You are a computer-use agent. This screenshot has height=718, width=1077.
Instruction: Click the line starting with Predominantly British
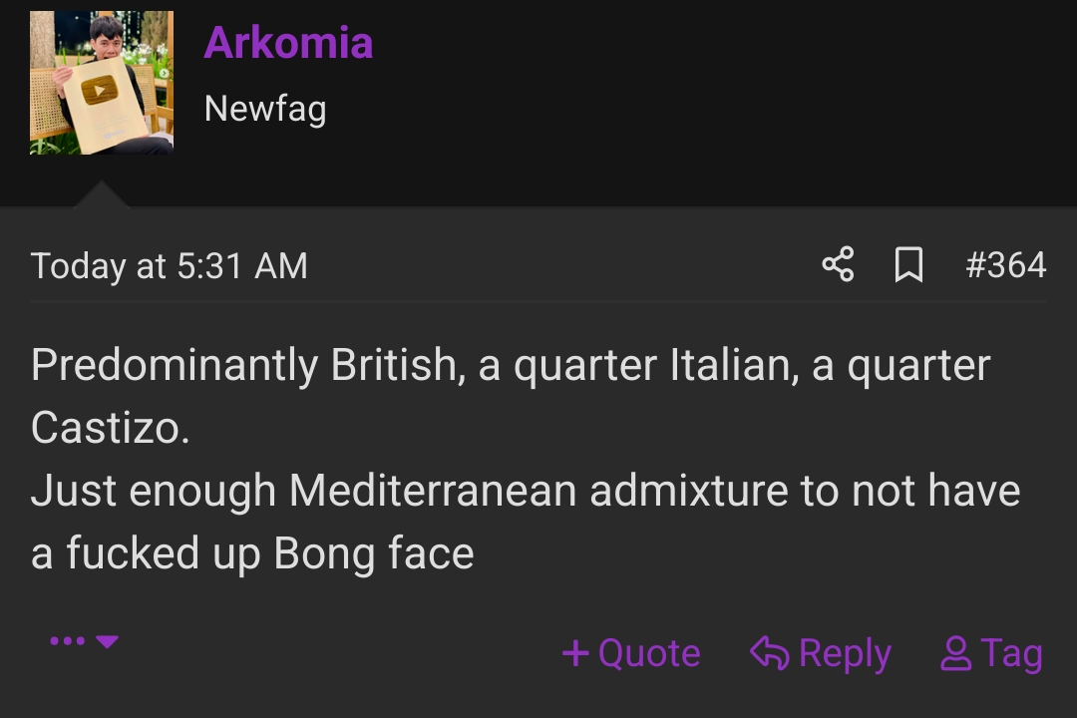tap(511, 365)
